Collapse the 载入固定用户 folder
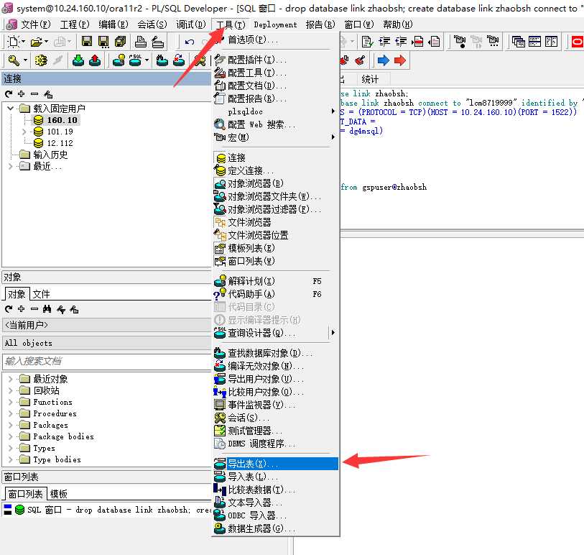 click(x=11, y=109)
